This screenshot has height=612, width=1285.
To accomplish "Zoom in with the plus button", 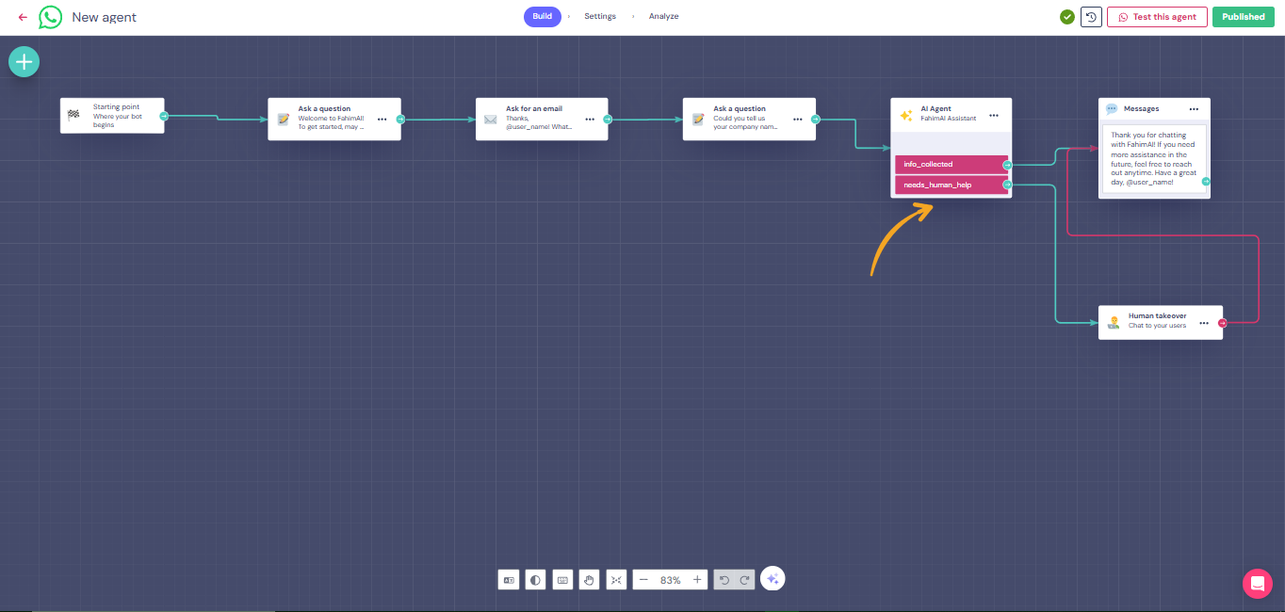I will [x=697, y=580].
